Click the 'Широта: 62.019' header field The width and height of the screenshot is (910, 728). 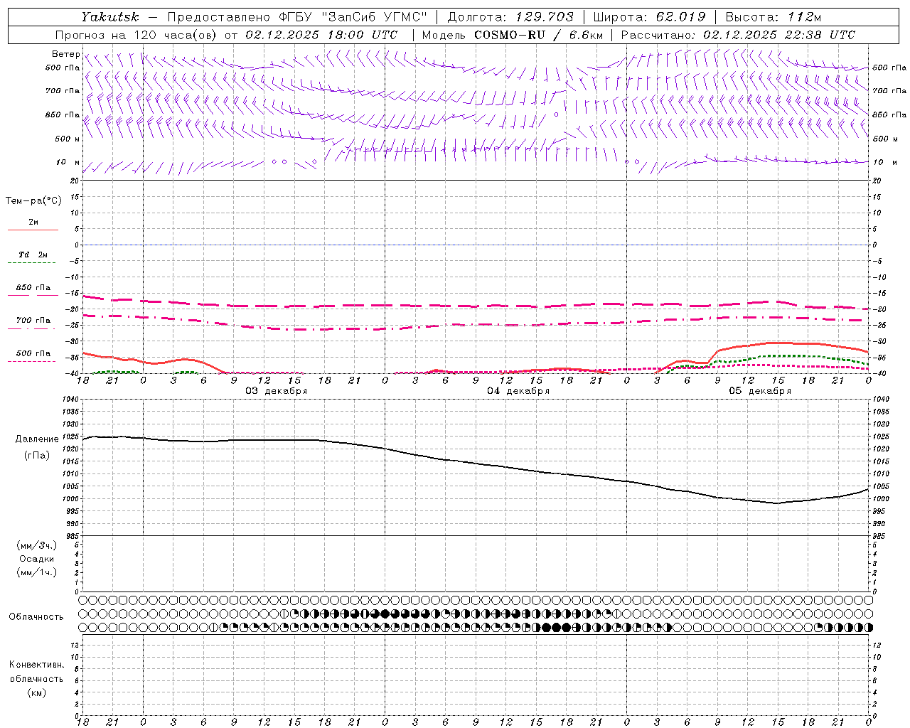click(x=649, y=16)
